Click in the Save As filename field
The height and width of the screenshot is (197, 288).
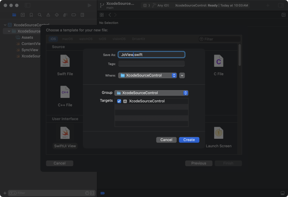click(x=152, y=55)
